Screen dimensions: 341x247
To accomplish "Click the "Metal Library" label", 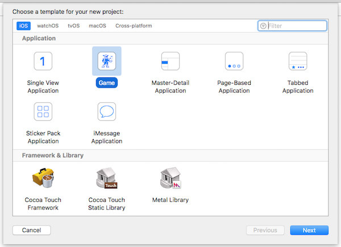I will click(170, 200).
